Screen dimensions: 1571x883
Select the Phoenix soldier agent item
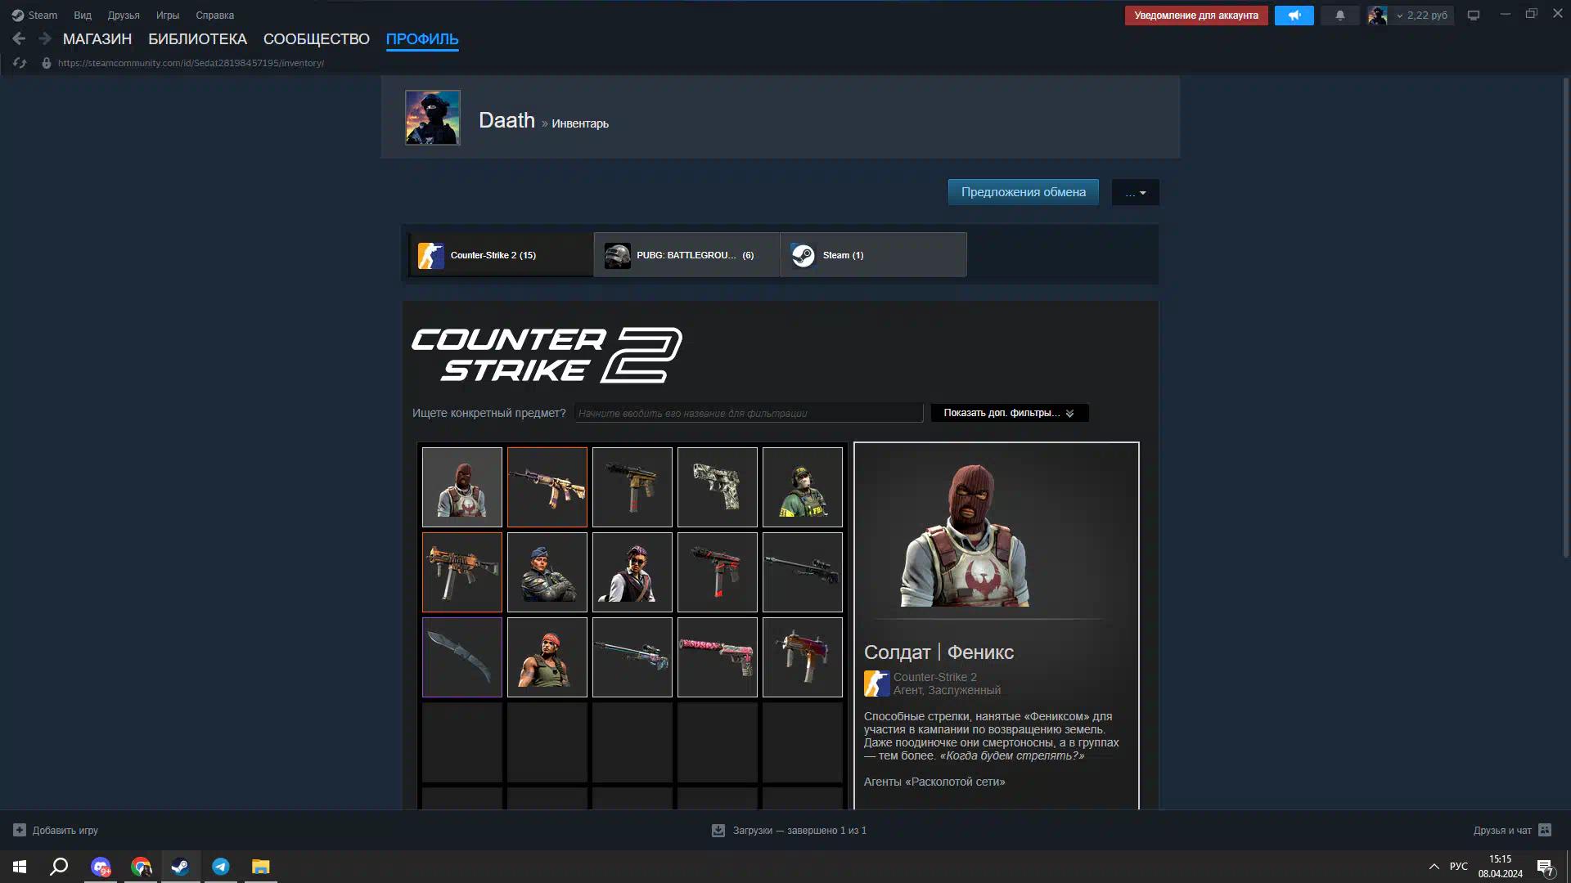click(x=462, y=487)
